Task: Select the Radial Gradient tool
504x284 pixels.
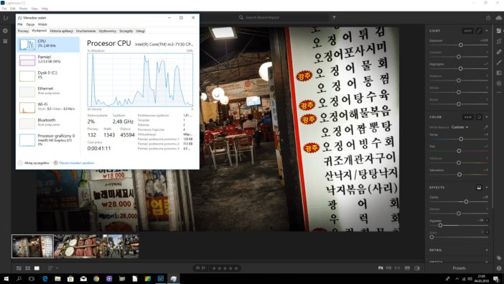Action: coord(499,83)
